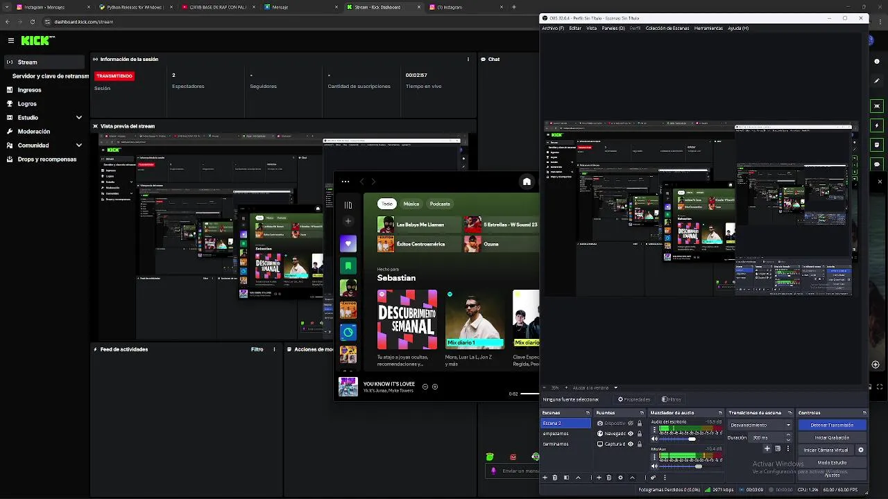Toggle lock on Captura source
This screenshot has width=888, height=499.
(x=640, y=444)
